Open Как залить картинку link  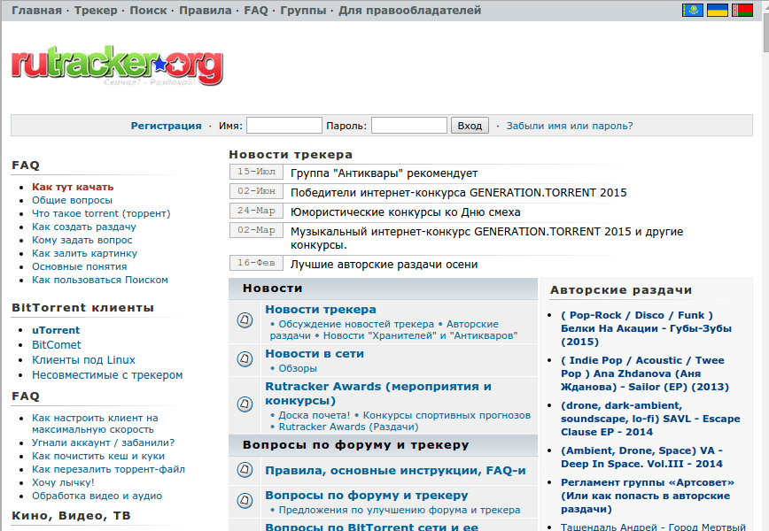(84, 253)
